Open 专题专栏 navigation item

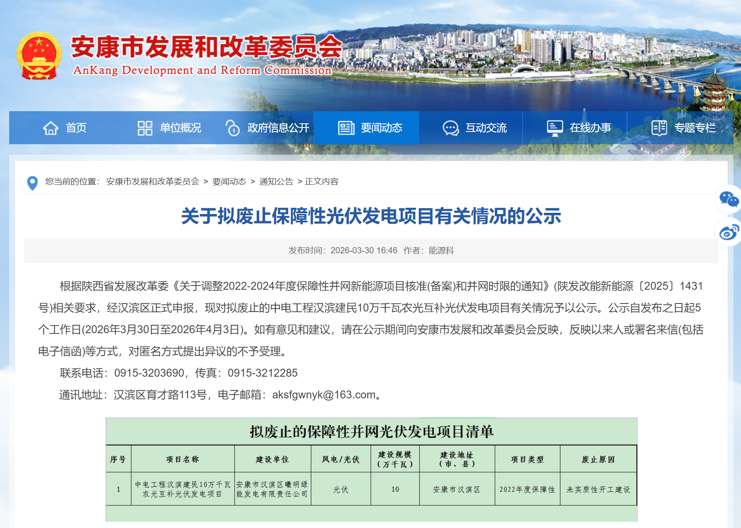[694, 128]
